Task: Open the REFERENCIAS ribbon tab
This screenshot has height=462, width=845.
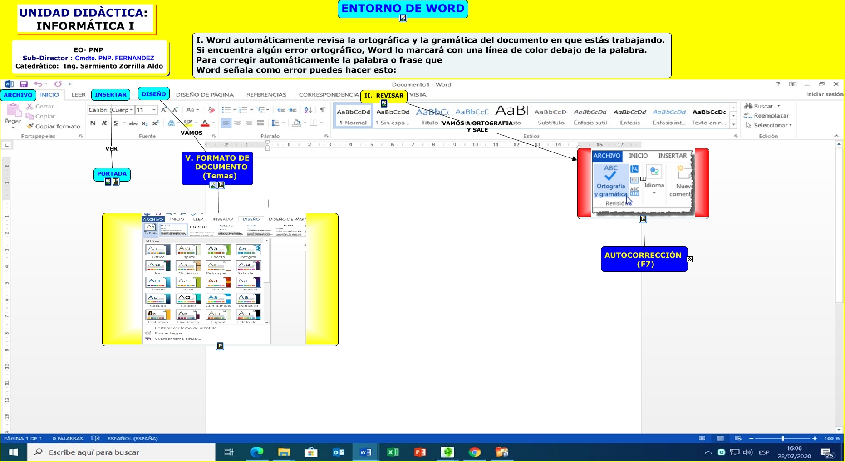Action: 266,95
